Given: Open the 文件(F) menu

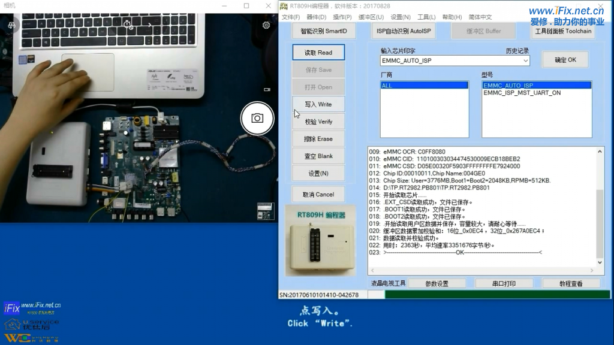Looking at the screenshot, I should [x=291, y=17].
